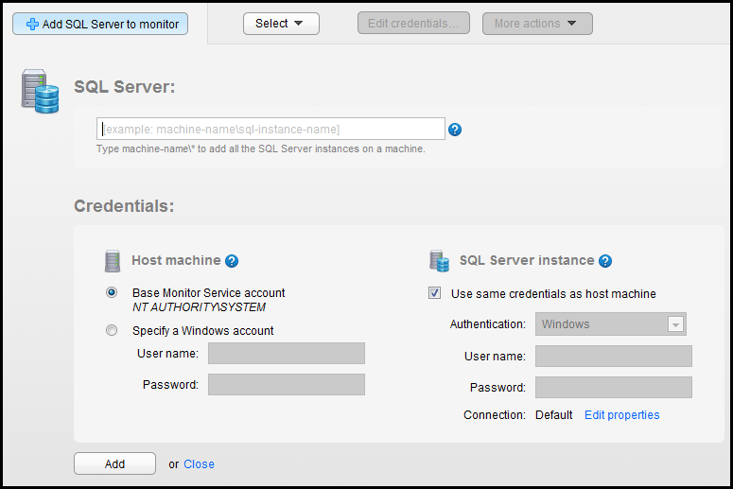733x489 pixels.
Task: Open the Select dropdown menu
Action: point(281,24)
